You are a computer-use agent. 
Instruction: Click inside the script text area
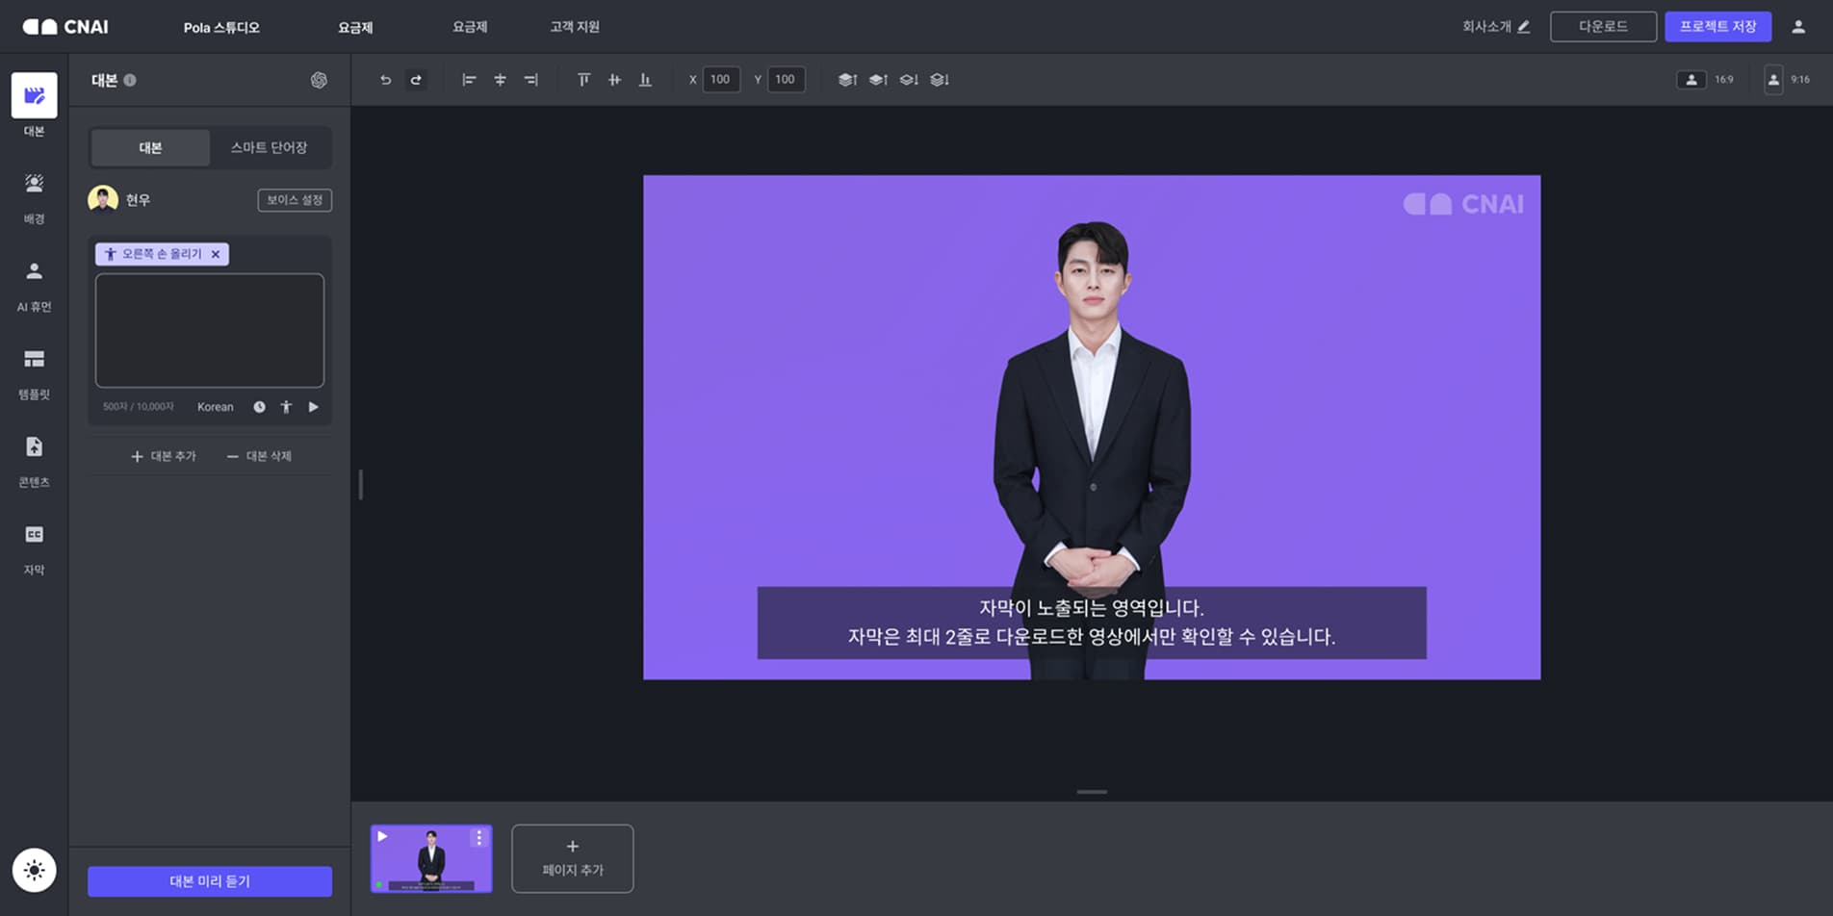click(210, 330)
